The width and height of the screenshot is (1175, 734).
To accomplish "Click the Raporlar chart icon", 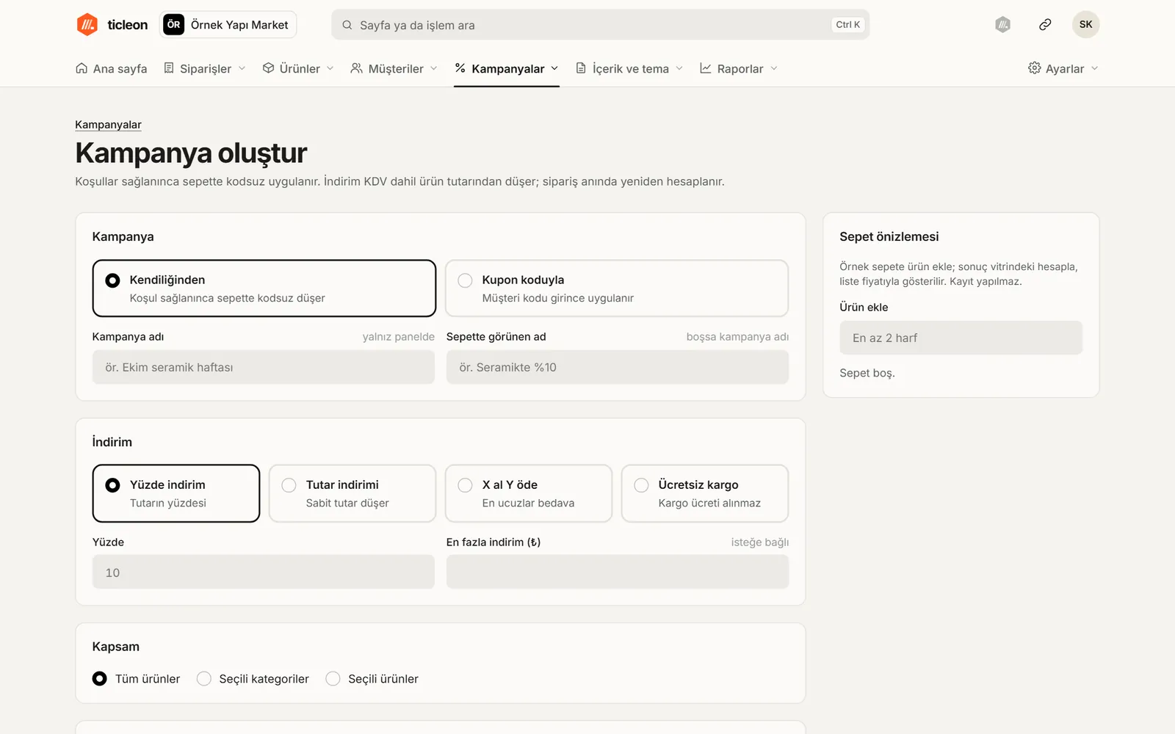I will (706, 68).
